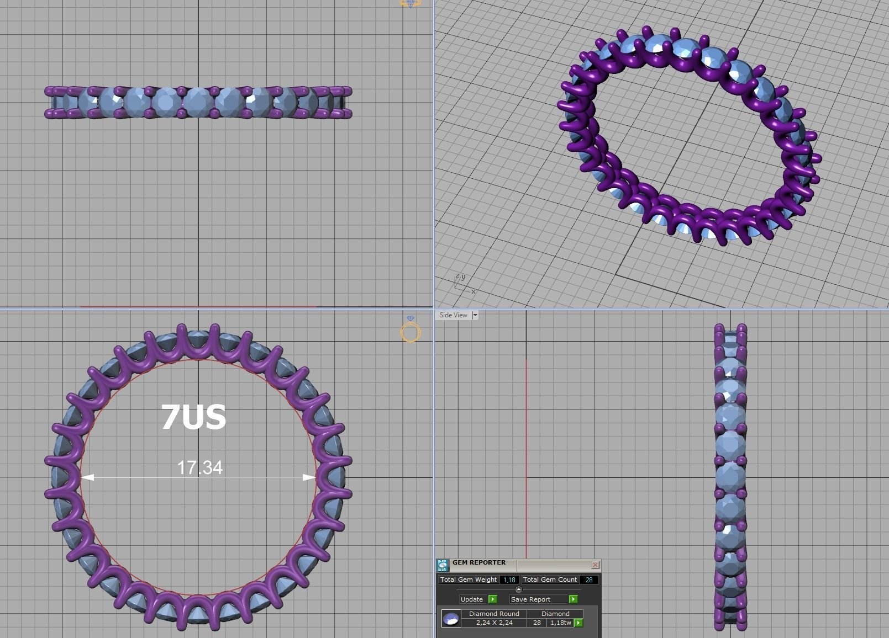This screenshot has width=889, height=638.
Task: Click the ring view icon in the top-left viewport
Action: [411, 3]
